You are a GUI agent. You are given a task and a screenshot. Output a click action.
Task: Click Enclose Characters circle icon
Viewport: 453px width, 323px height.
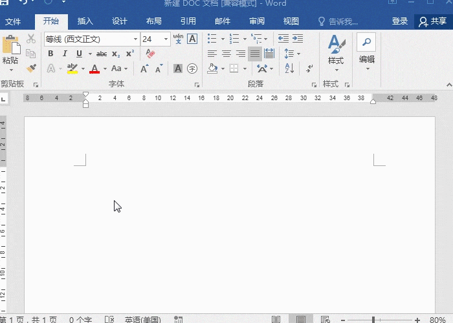[x=192, y=68]
